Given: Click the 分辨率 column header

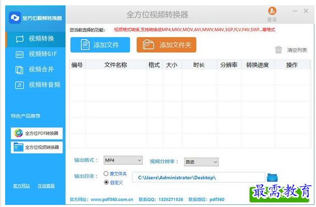Looking at the screenshot, I should [x=229, y=65].
